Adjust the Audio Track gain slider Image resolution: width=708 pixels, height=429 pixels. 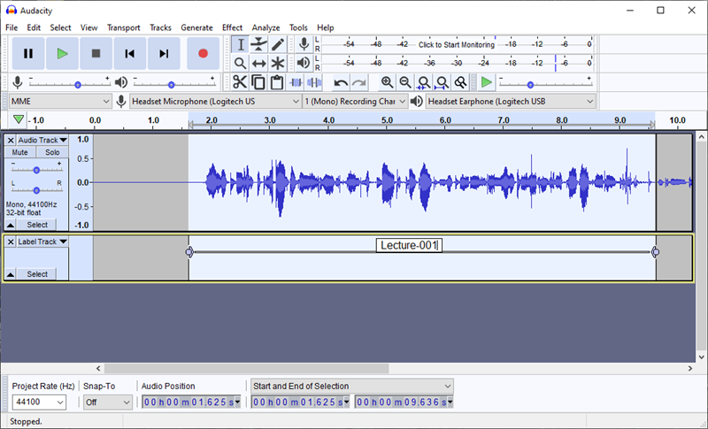(36, 170)
